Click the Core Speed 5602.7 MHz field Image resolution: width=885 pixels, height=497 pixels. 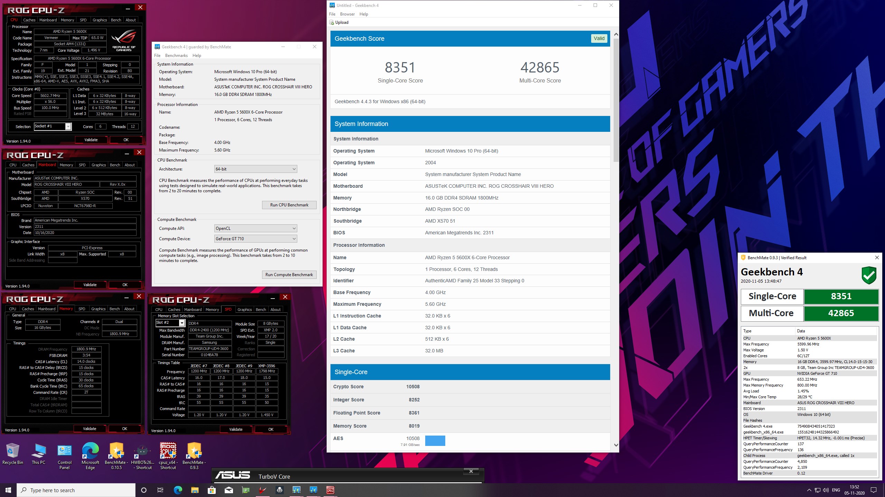click(50, 96)
